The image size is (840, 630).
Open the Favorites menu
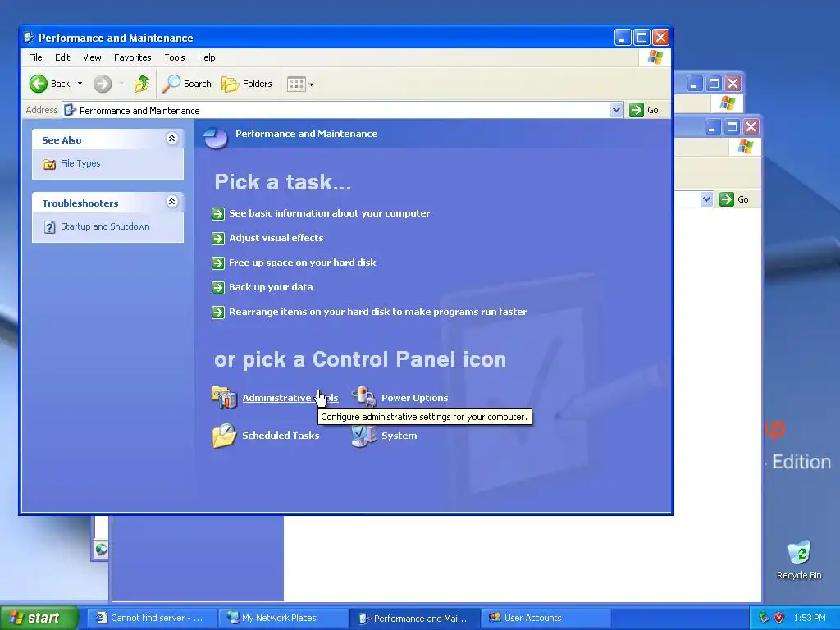[x=132, y=57]
